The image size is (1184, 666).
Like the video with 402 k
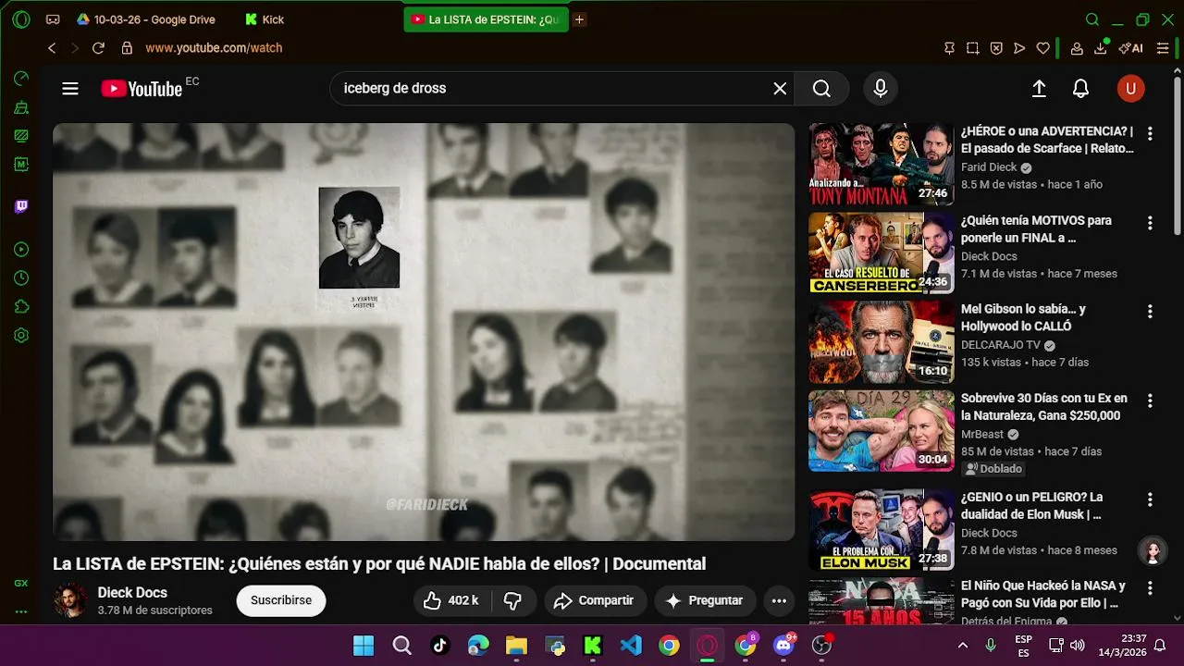tap(451, 601)
